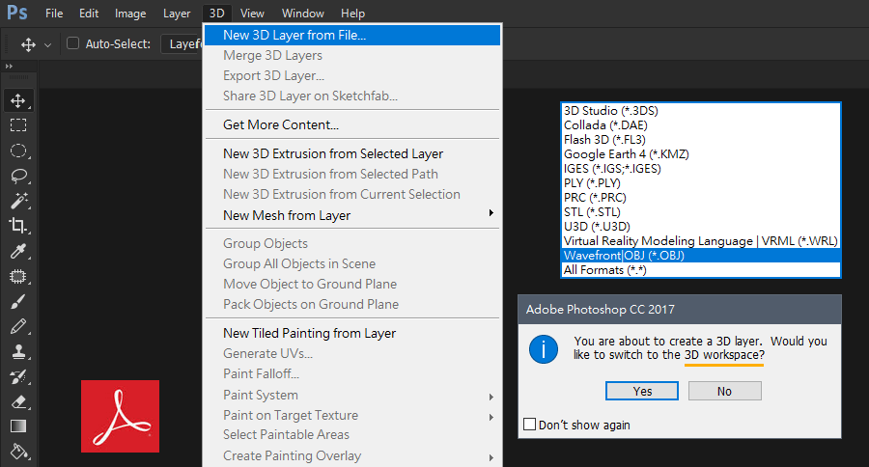Viewport: 869px width, 467px height.
Task: Click the Photoshop Ps logo icon
Action: click(x=17, y=13)
